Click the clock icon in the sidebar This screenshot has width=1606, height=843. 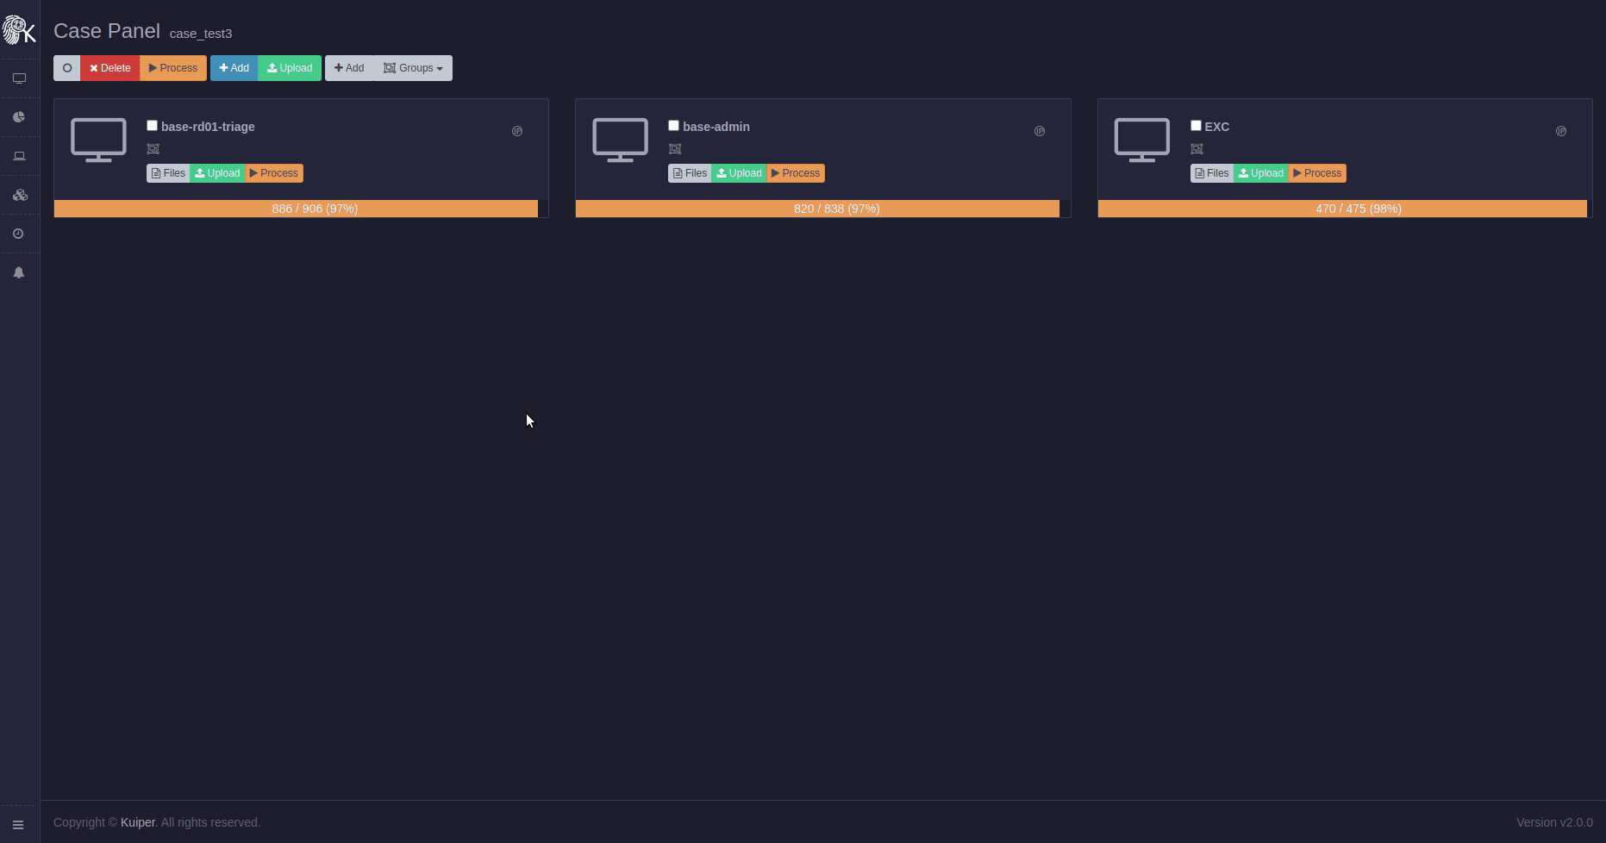click(x=19, y=234)
